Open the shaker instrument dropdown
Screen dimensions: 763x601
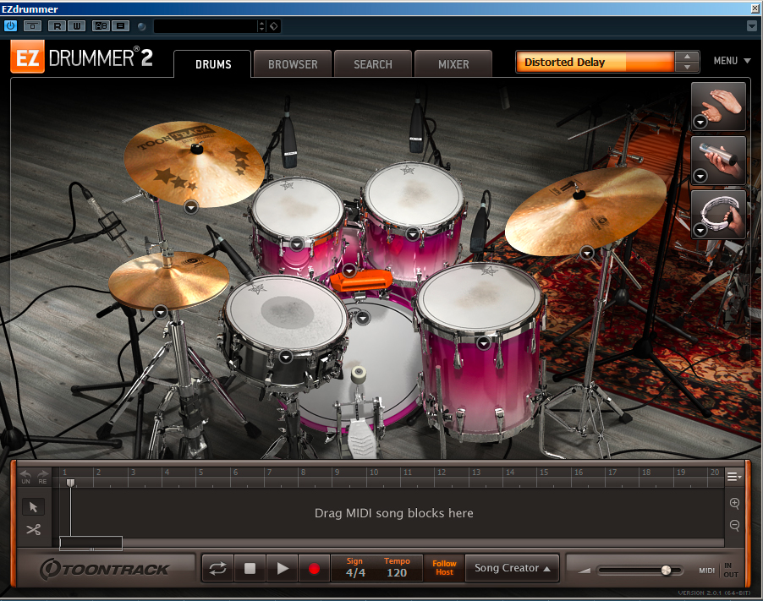point(700,176)
